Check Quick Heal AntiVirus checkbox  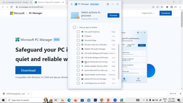(78, 70)
